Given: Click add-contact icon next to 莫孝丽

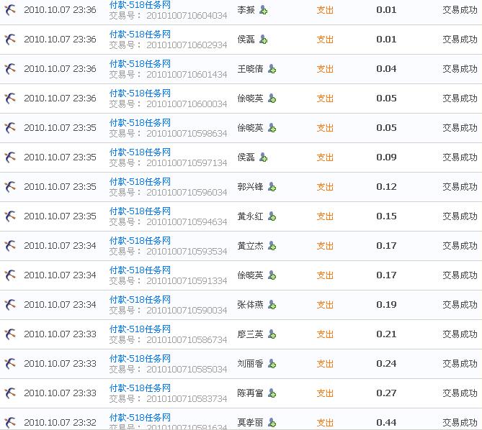Looking at the screenshot, I should tap(272, 423).
